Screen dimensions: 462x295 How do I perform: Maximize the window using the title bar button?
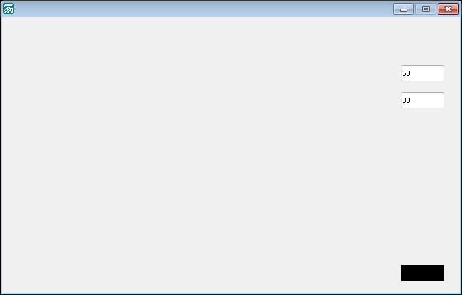pyautogui.click(x=426, y=9)
